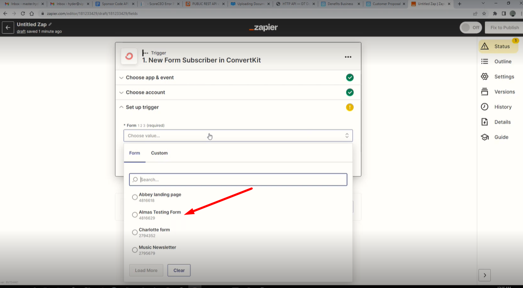
Task: Click the Clear button
Action: (179, 270)
